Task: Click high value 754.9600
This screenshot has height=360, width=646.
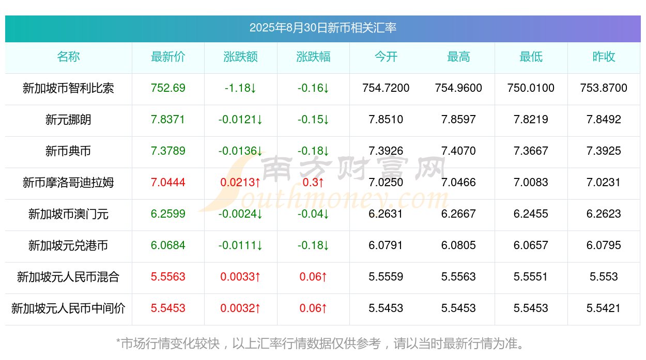Action: tap(458, 88)
